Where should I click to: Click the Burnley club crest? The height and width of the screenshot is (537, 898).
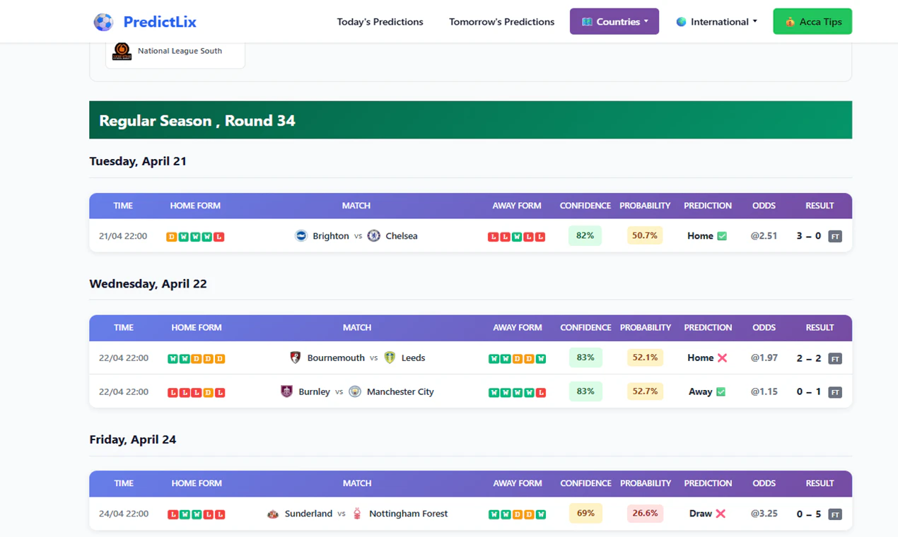pos(286,391)
